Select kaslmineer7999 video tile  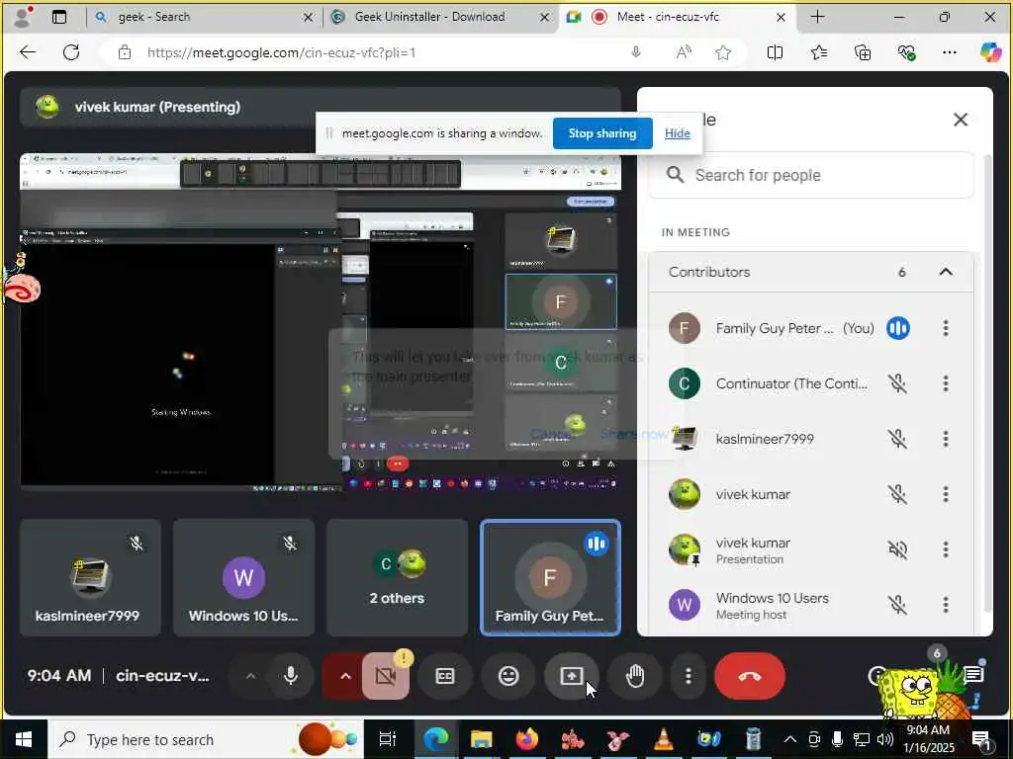(90, 577)
